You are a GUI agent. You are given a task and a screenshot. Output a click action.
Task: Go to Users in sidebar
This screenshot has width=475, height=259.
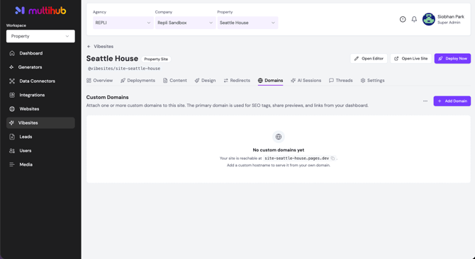pyautogui.click(x=40, y=151)
